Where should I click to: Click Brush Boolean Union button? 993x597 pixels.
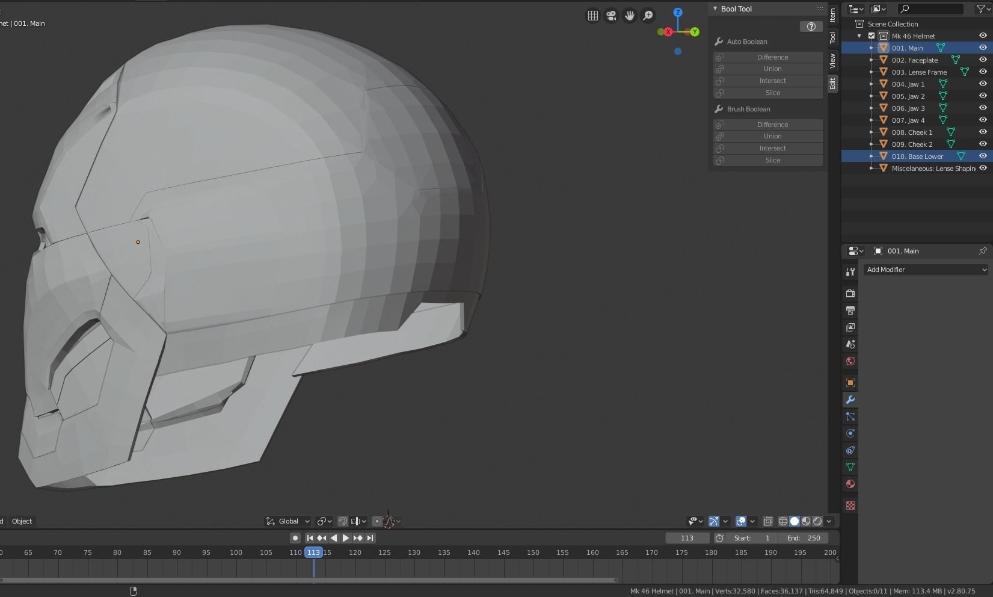tap(768, 136)
